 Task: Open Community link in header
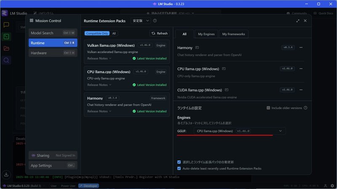(297, 13)
